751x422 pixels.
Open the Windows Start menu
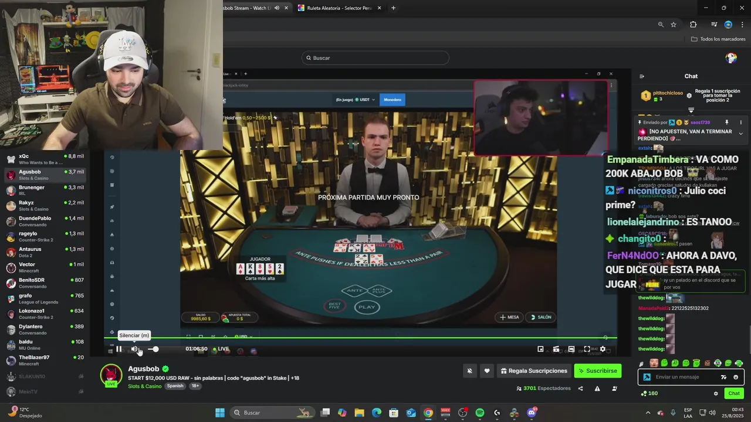click(220, 413)
